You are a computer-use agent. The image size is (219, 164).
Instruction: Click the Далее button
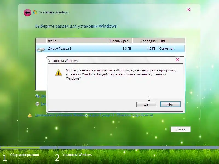coord(180,129)
